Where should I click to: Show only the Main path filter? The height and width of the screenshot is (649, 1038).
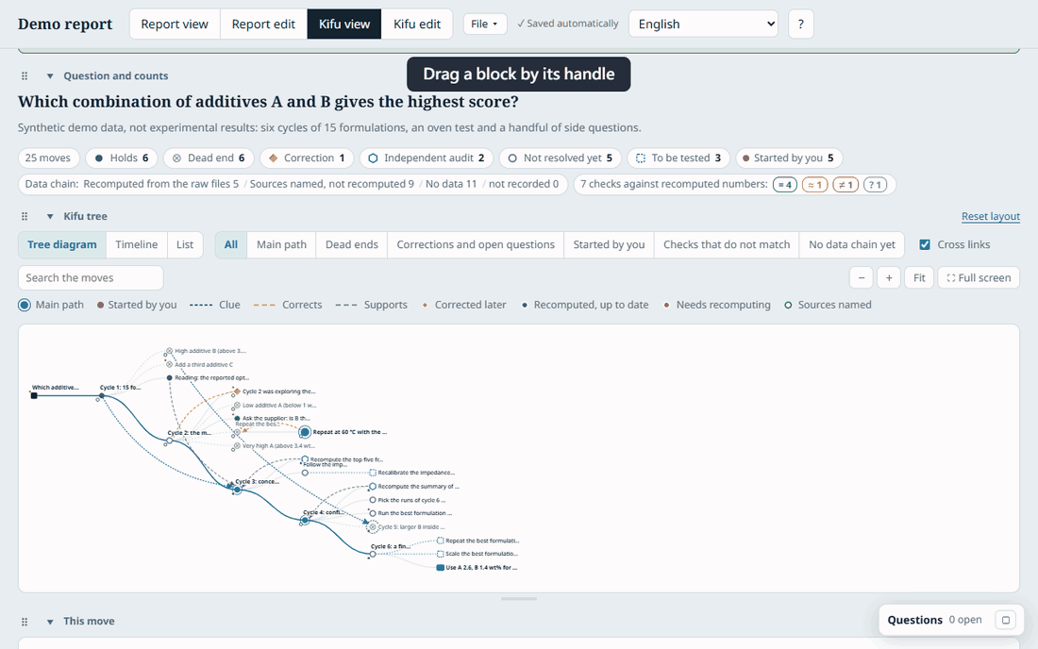[281, 244]
